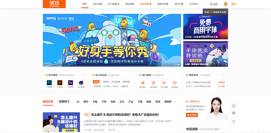271x133 pixels.
Task: Show the QR code sidebar icon
Action: (x=234, y=113)
